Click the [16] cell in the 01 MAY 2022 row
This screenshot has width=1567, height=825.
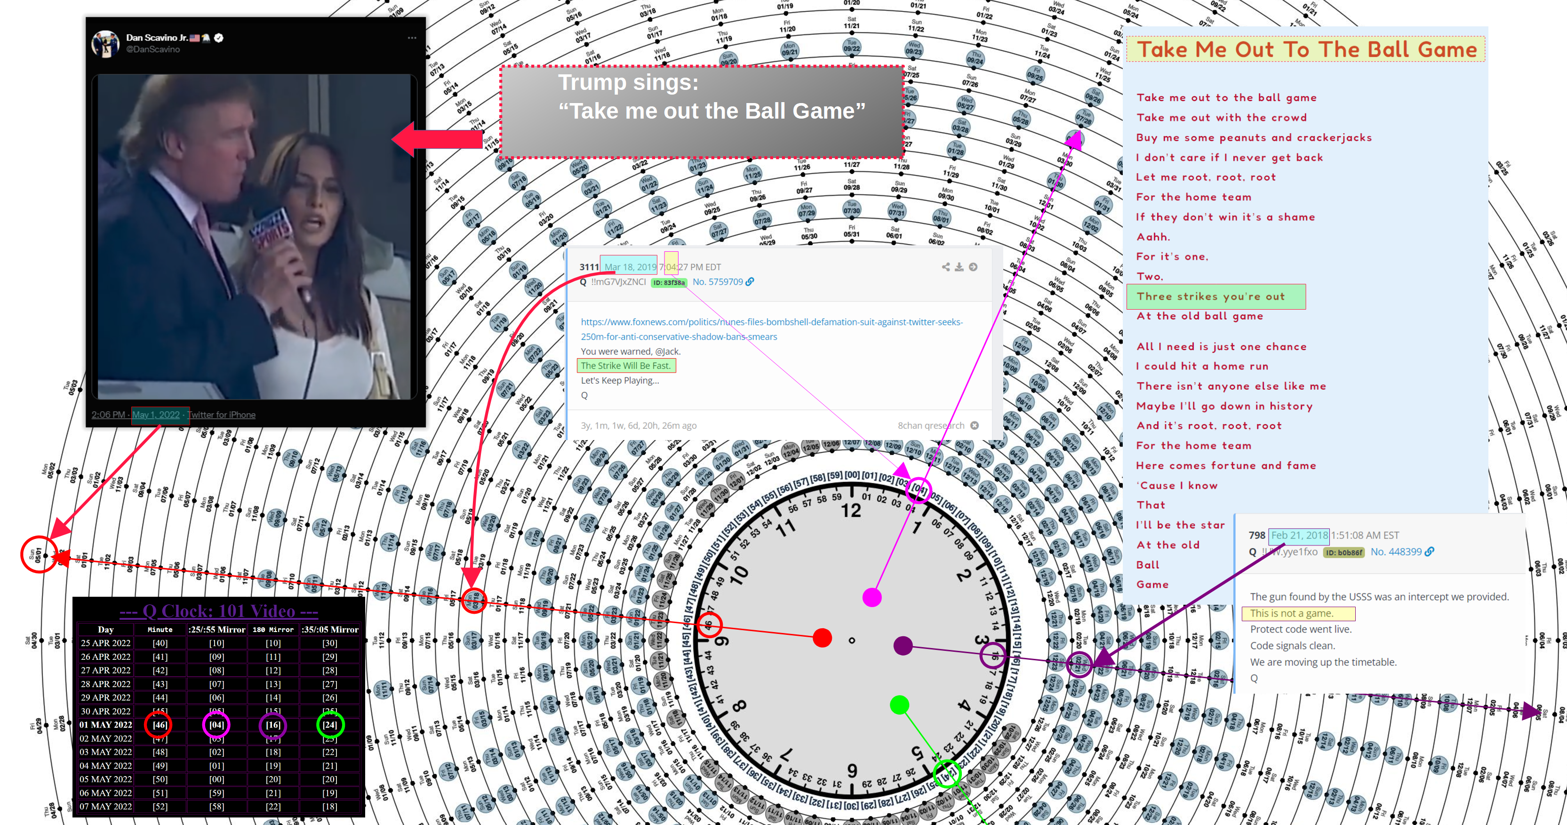point(273,725)
